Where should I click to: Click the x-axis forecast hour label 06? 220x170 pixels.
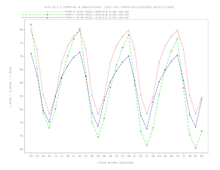click(x=43, y=156)
